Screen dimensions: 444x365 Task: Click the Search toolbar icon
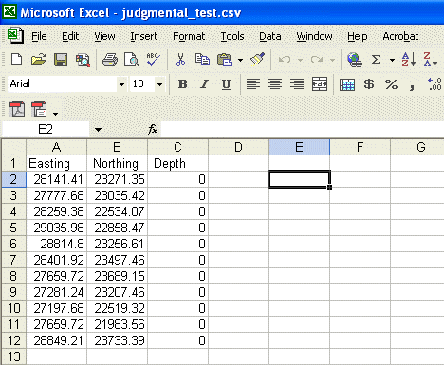tap(83, 60)
